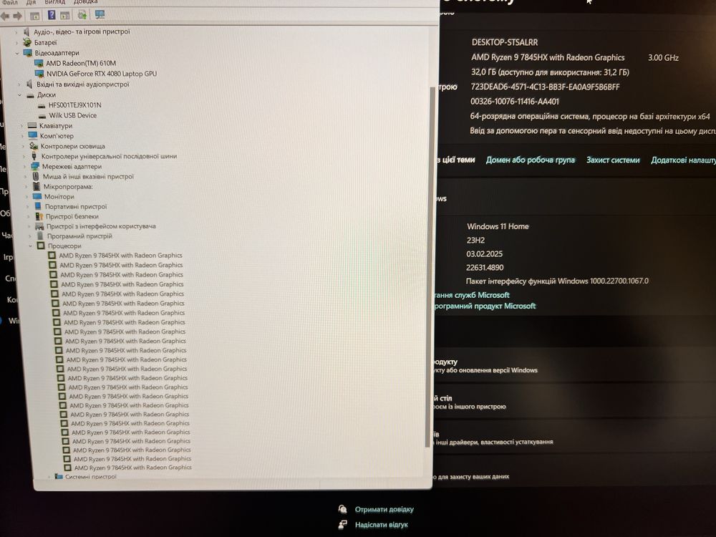Click the device name DESKTOP-STSALRR in Settings
The image size is (716, 537).
tap(505, 42)
